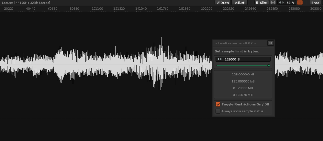Click ruler position 283080
Screen dimensions: 323x141
tap(294, 9)
